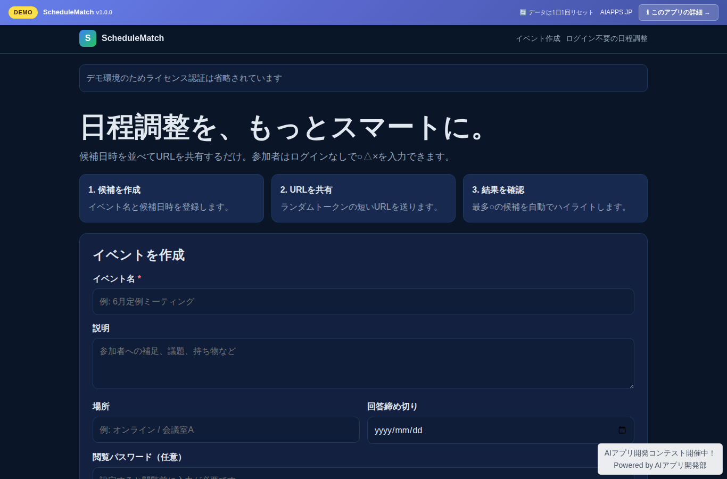Click the 閲覧パスワード（任意） label
The image size is (727, 479).
pos(139,457)
